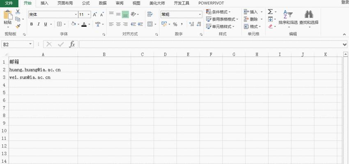349x164 pixels.
Task: Switch to the 插入 ribbon tab
Action: click(x=44, y=3)
